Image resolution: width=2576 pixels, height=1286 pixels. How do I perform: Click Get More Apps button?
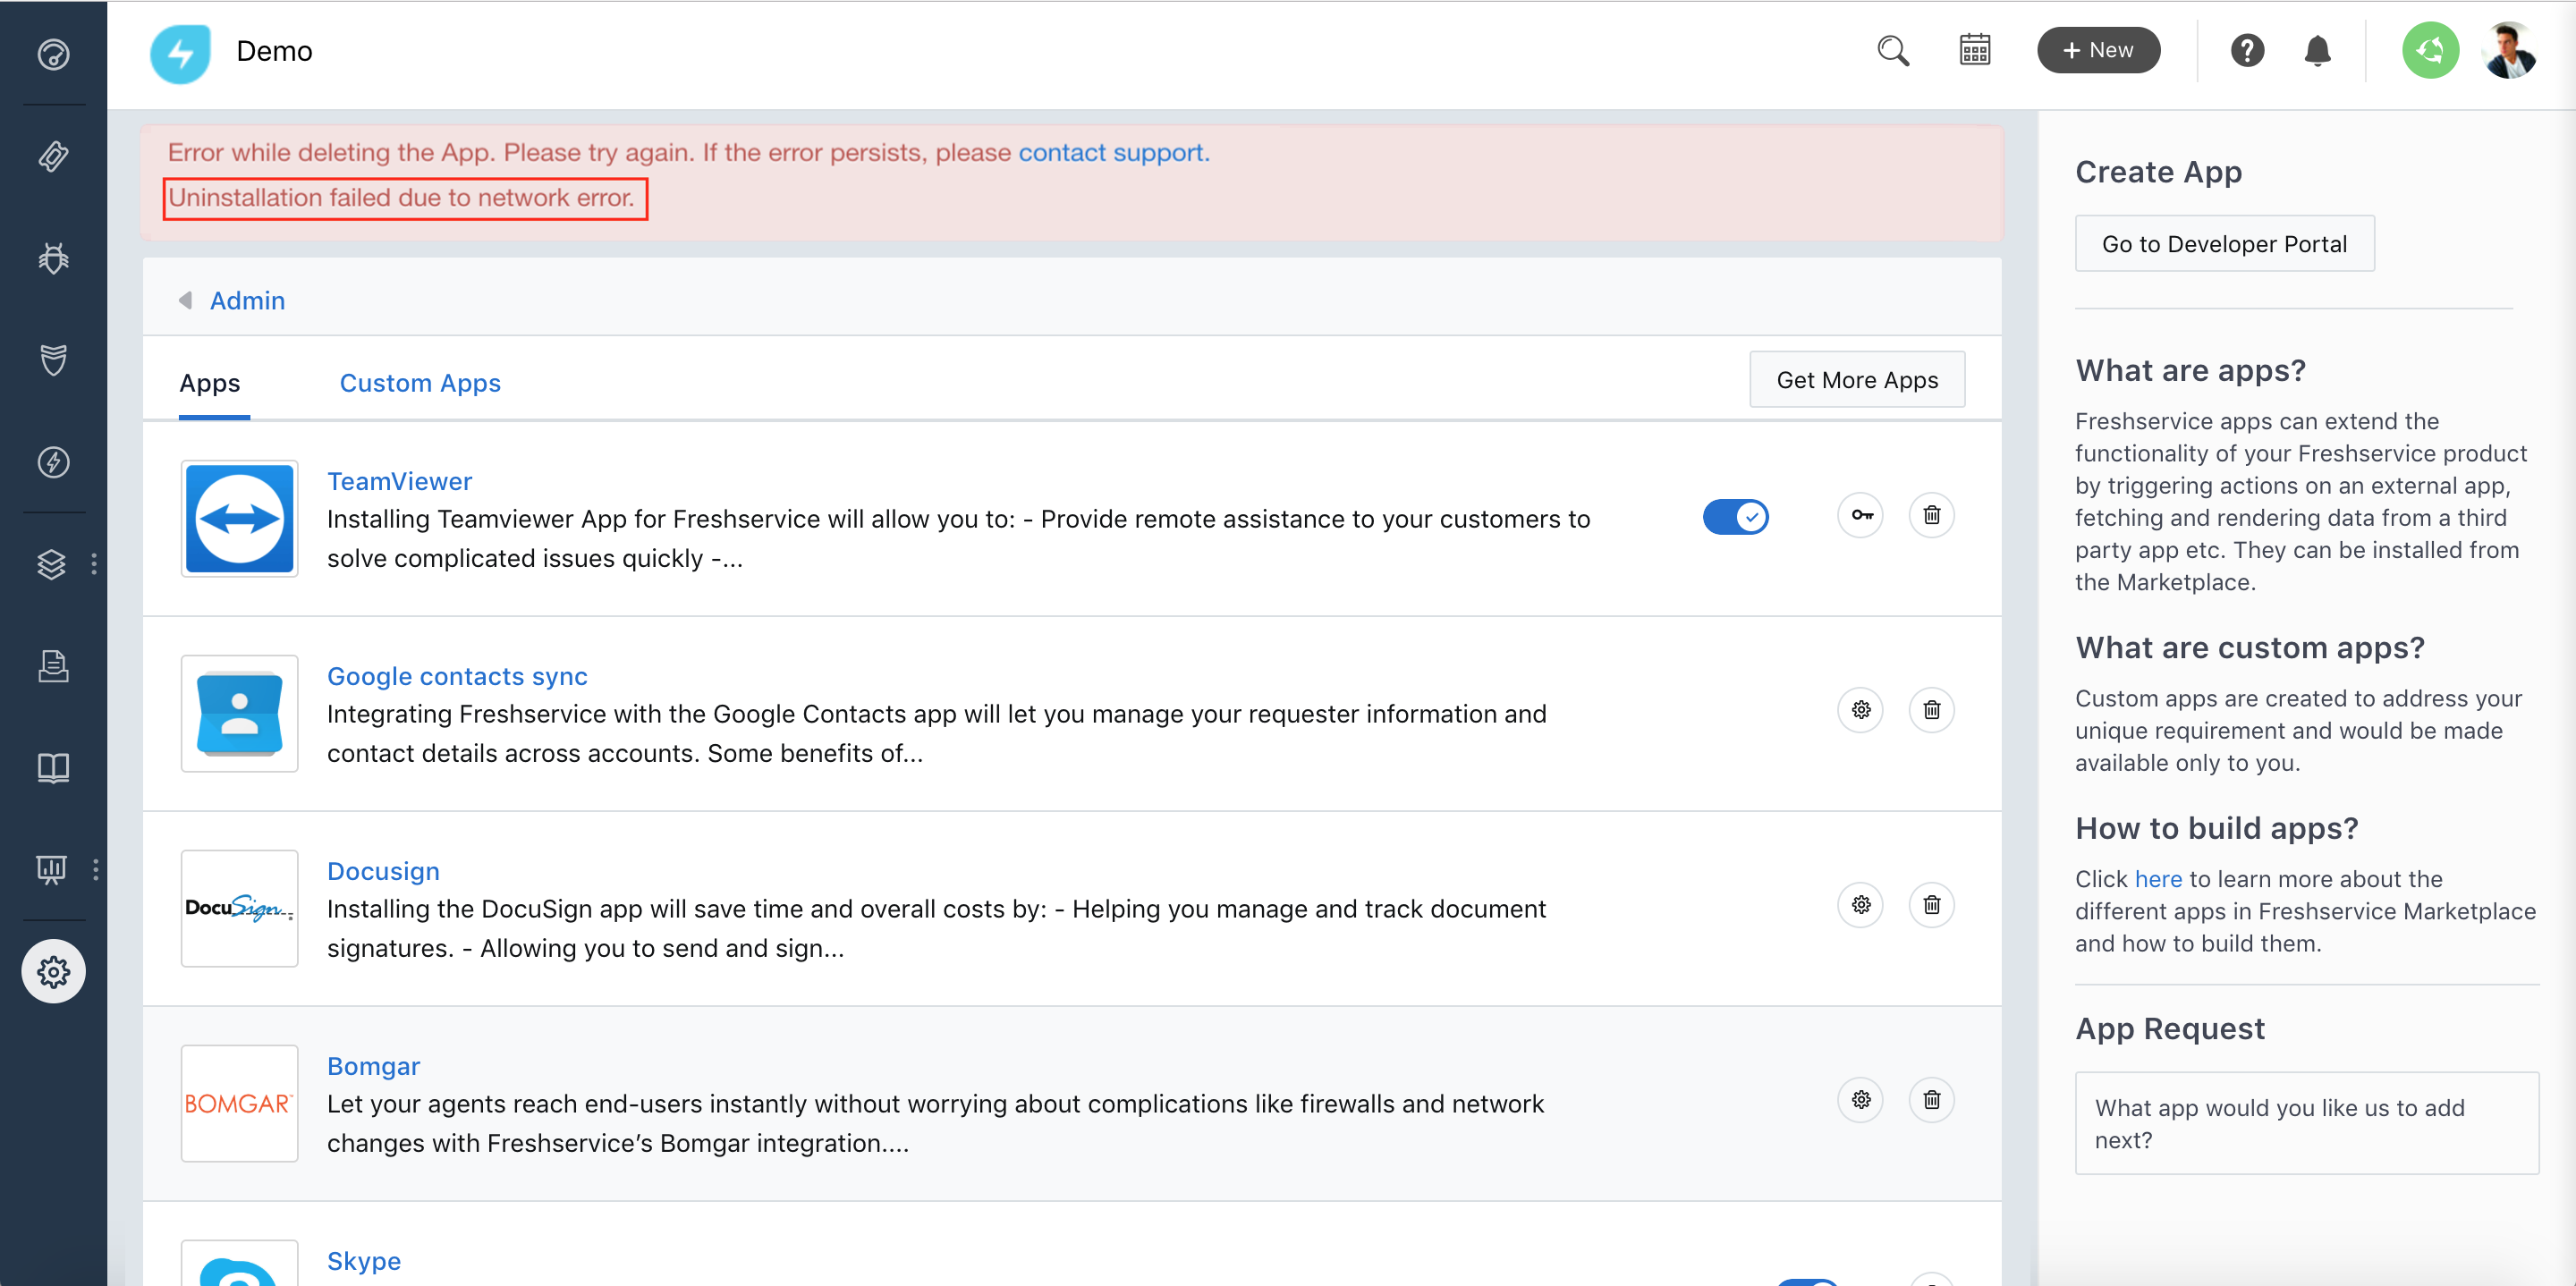(x=1856, y=380)
